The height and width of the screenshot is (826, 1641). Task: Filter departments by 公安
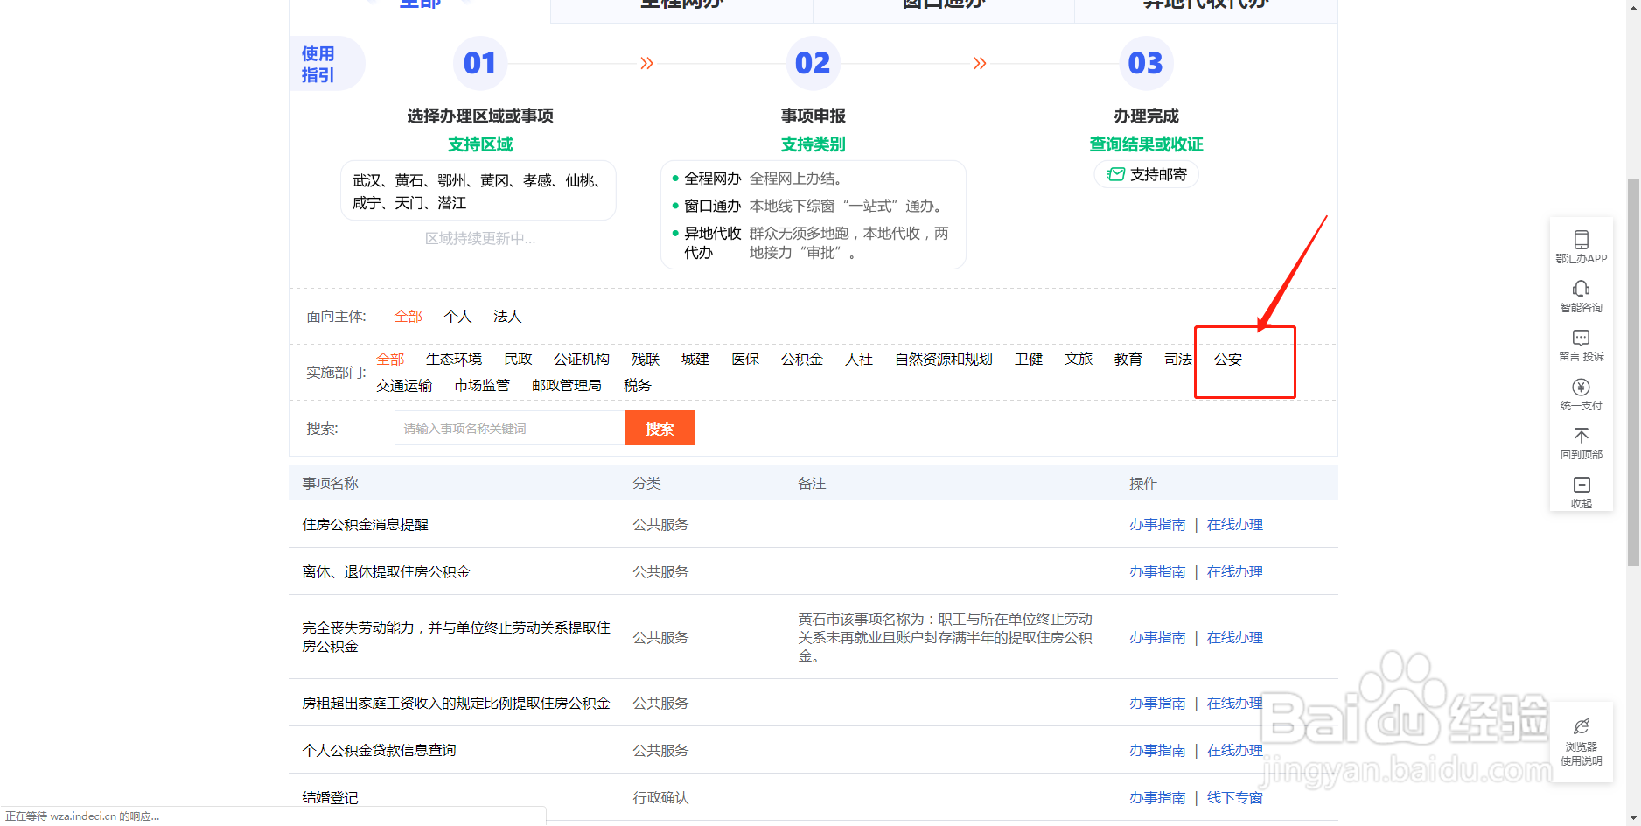(1229, 359)
